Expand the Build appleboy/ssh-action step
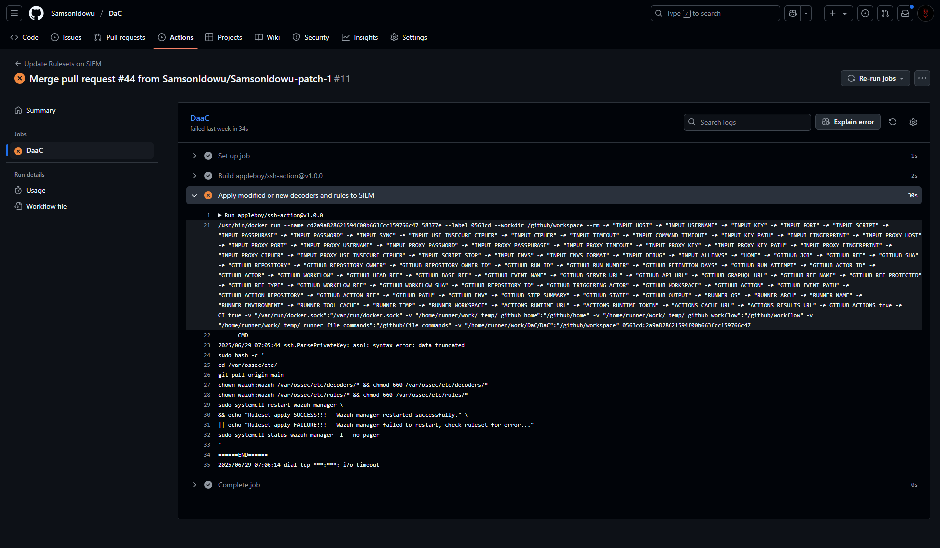Image resolution: width=940 pixels, height=548 pixels. pos(554,176)
